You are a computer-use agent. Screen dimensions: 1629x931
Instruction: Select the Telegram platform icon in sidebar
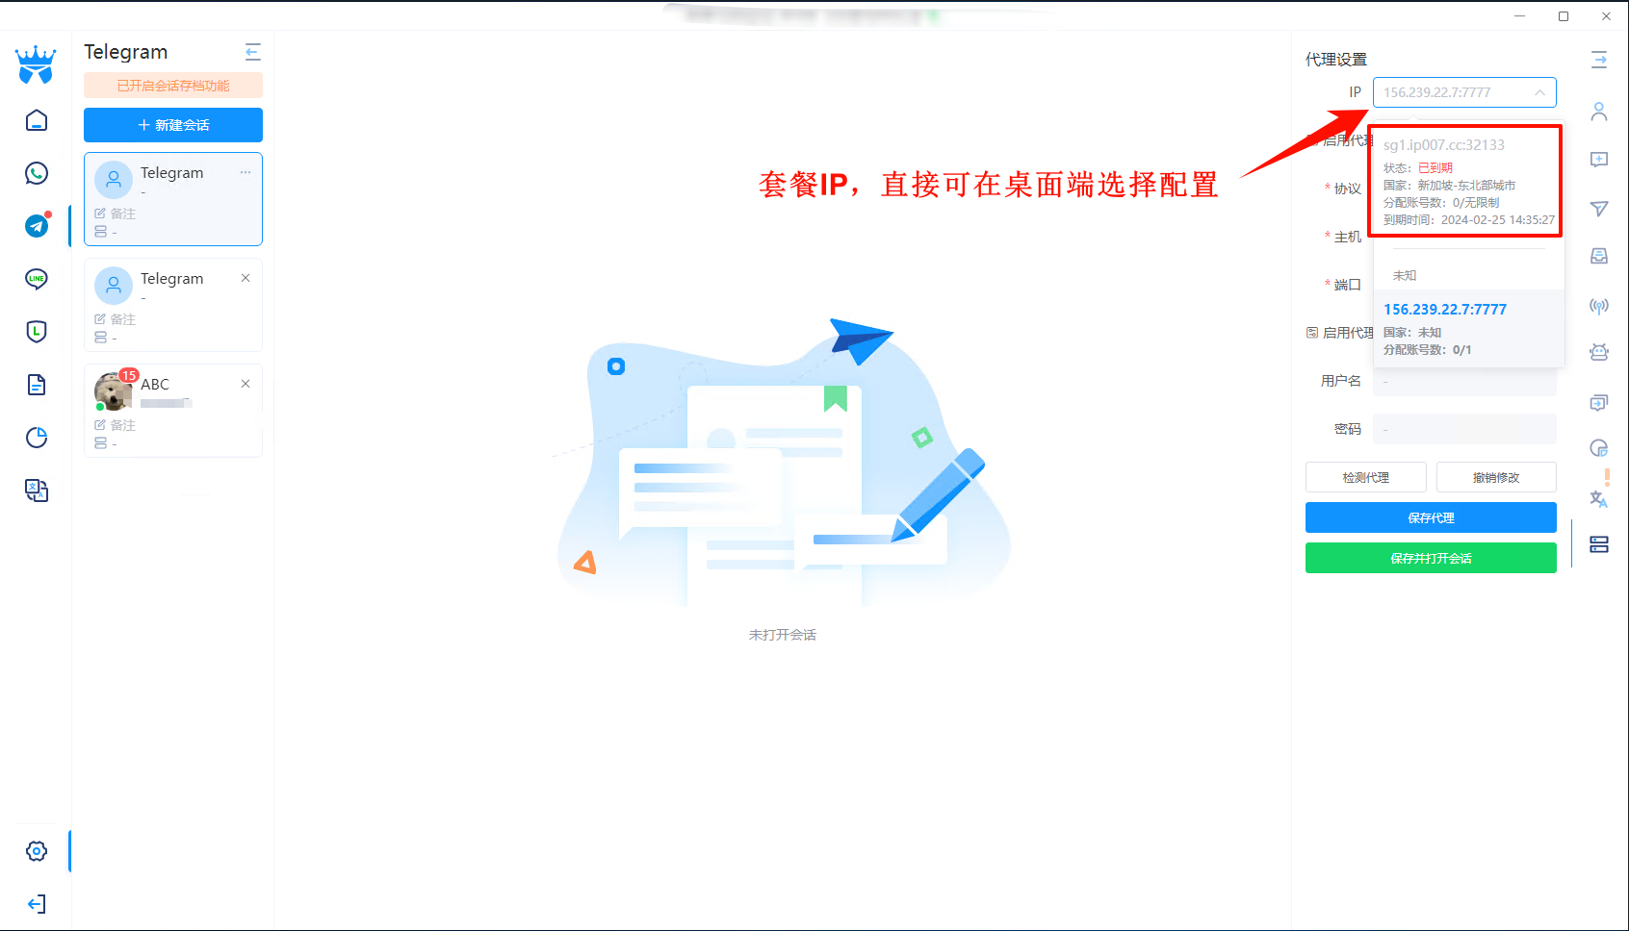coord(37,226)
